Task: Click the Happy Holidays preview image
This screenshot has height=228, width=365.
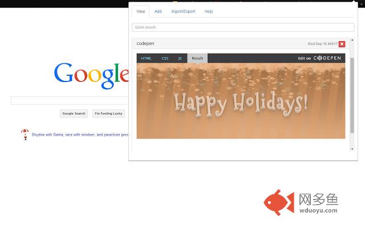Action: 241,101
